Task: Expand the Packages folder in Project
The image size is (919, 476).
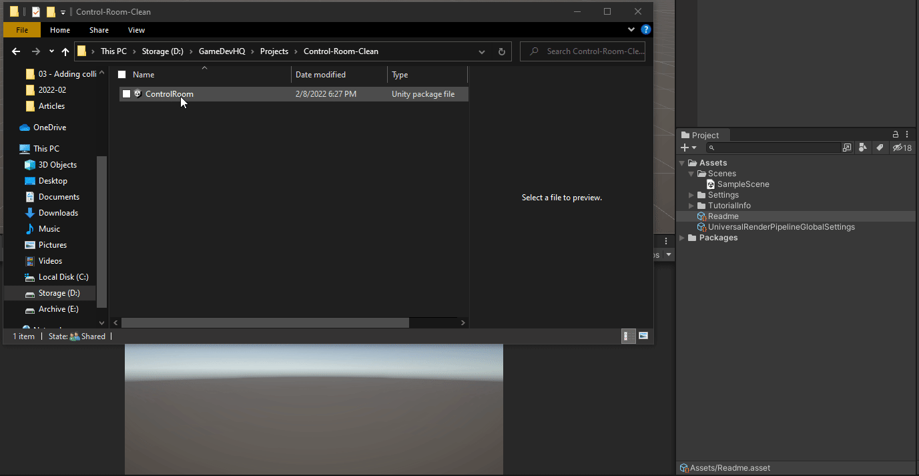Action: click(x=681, y=238)
